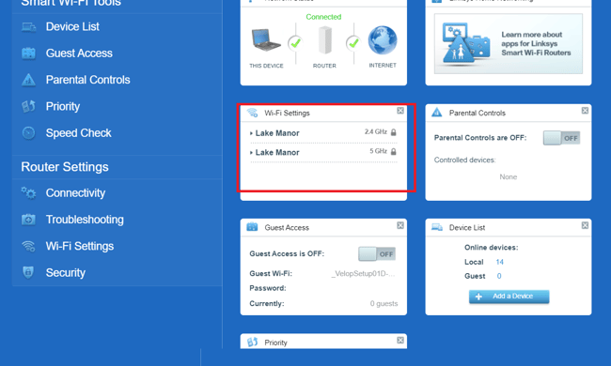Image resolution: width=611 pixels, height=366 pixels.
Task: Open the Priority tool in sidebar
Action: (62, 106)
